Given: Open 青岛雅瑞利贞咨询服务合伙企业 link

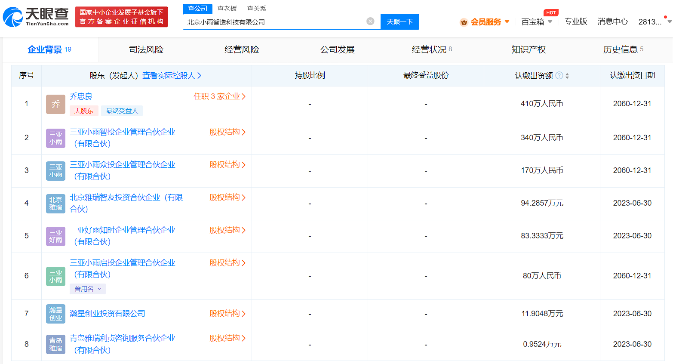Looking at the screenshot, I should click(123, 344).
